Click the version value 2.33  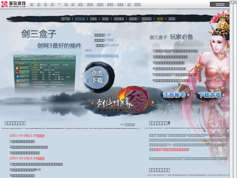(107, 35)
